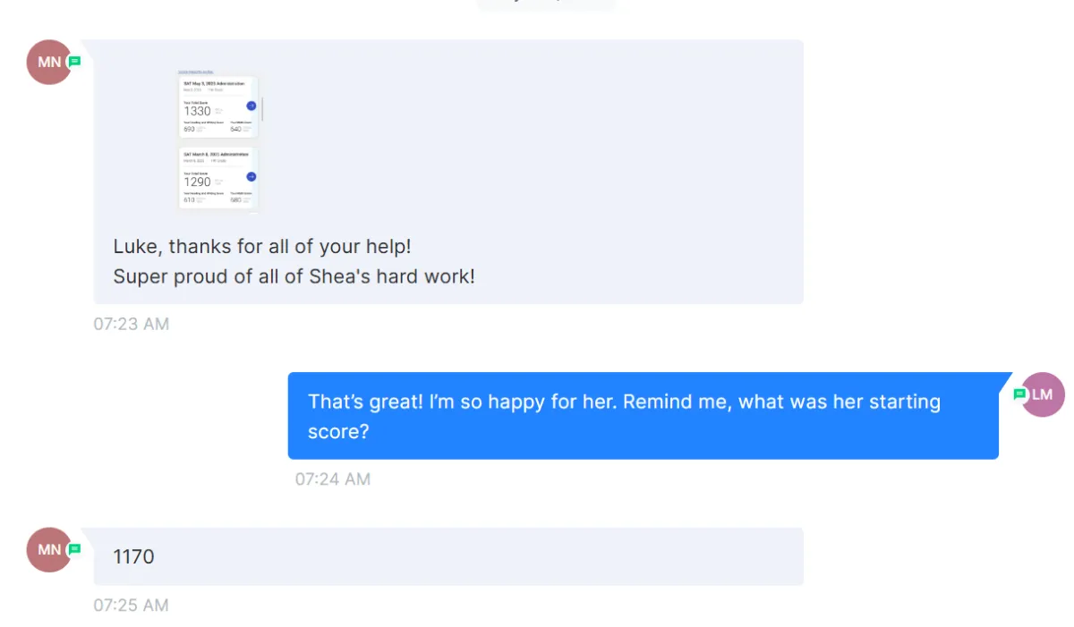
Task: Click the 07:25 AM timestamp
Action: point(131,606)
